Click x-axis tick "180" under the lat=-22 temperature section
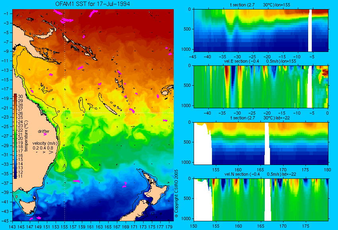 327,170
